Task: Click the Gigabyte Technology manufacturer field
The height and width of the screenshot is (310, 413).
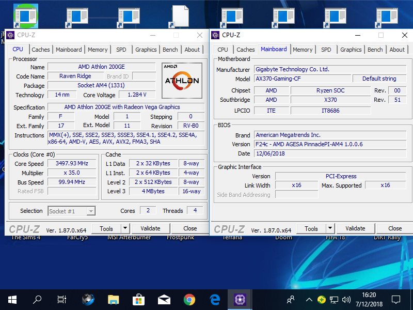Action: pos(330,69)
